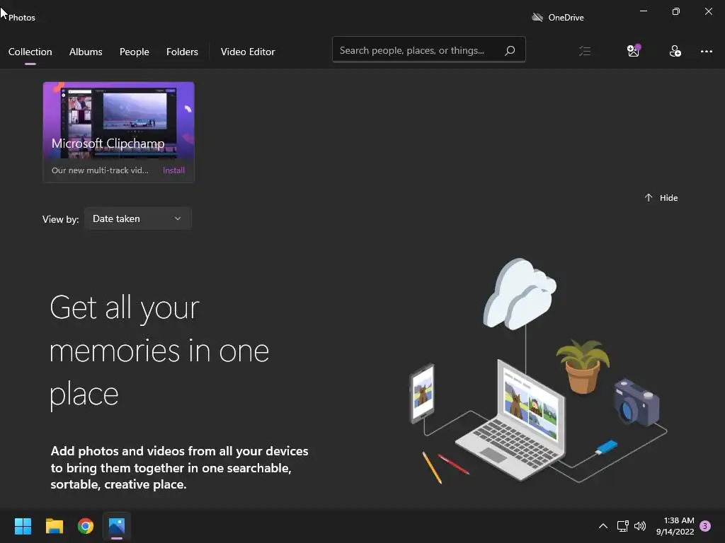Restore down the Photos window
The image size is (725, 543).
click(x=676, y=11)
